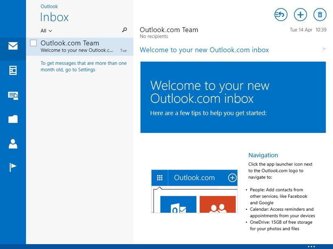The height and width of the screenshot is (249, 333).
Task: Open the People icon in the sidebar
Action: point(13,144)
